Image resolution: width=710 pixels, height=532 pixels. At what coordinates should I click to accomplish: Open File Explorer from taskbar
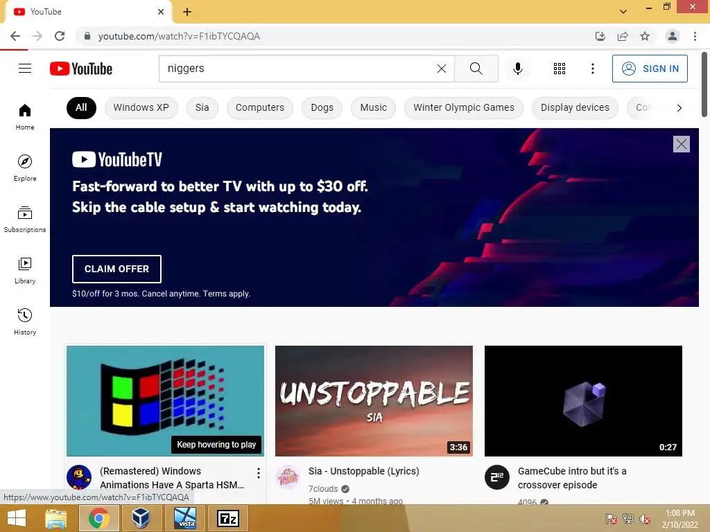point(55,518)
